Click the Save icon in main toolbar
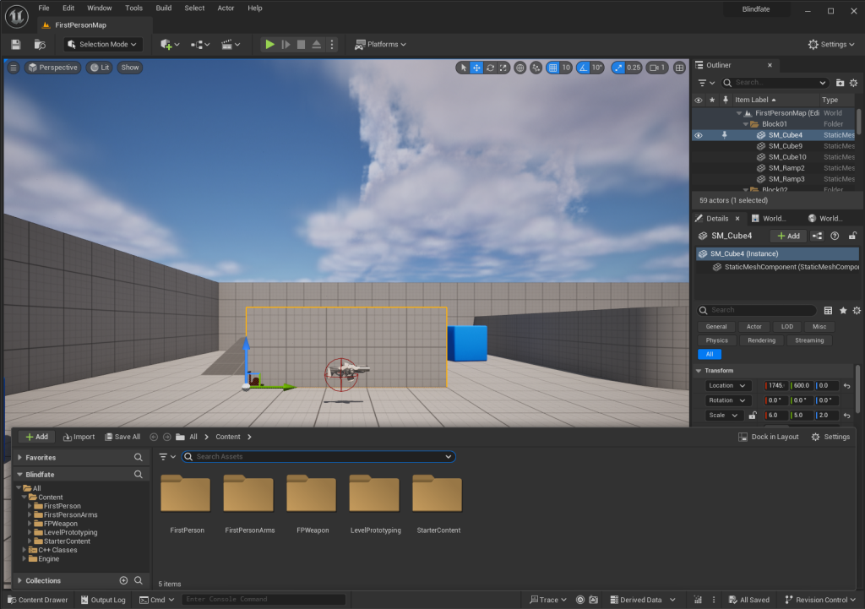 [15, 44]
